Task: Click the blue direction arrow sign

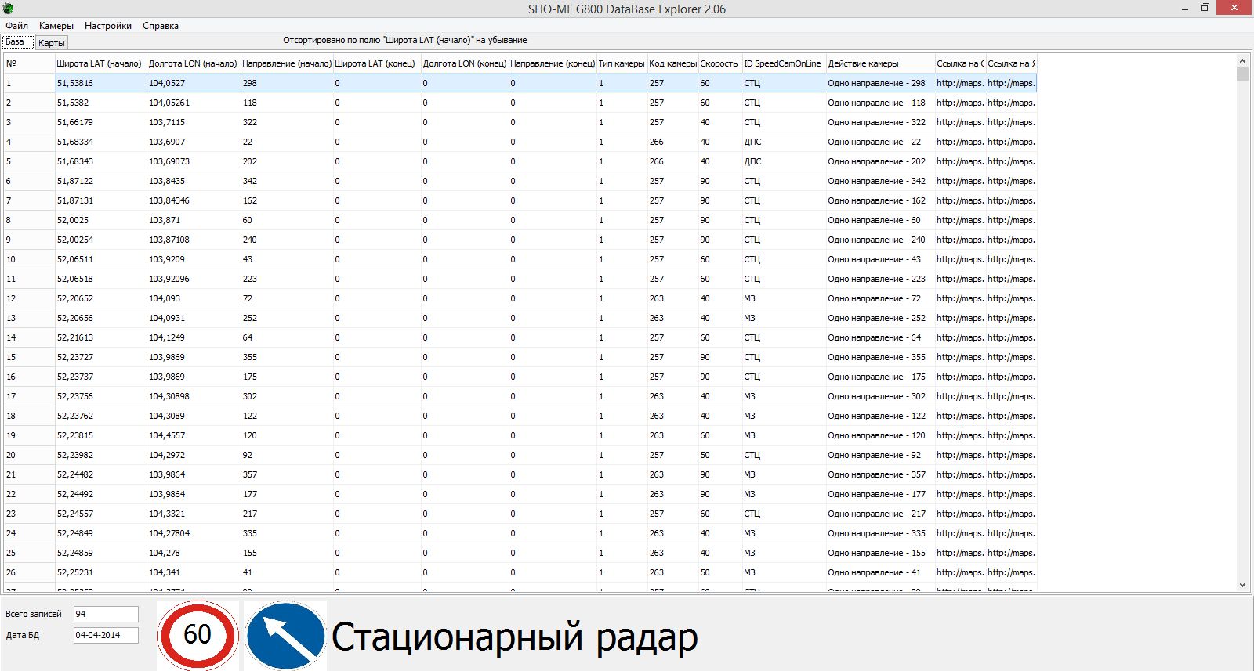Action: tap(285, 635)
